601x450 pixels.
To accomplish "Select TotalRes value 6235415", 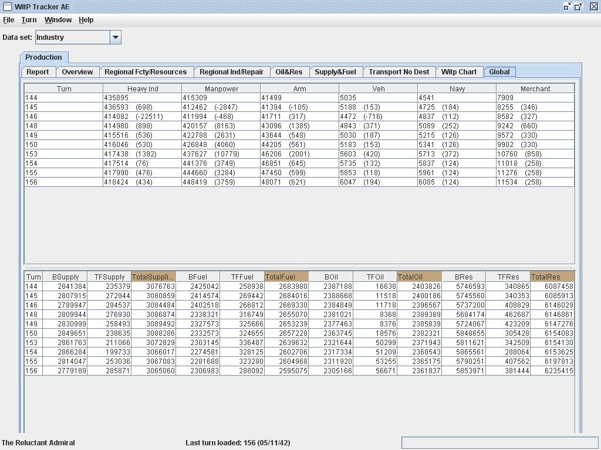I will (x=552, y=371).
